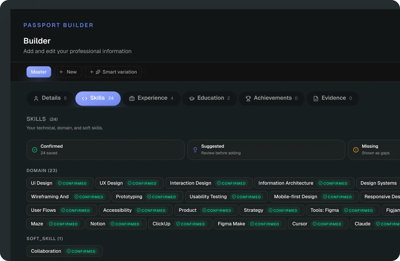Click the person icon on Details tab

coord(36,99)
